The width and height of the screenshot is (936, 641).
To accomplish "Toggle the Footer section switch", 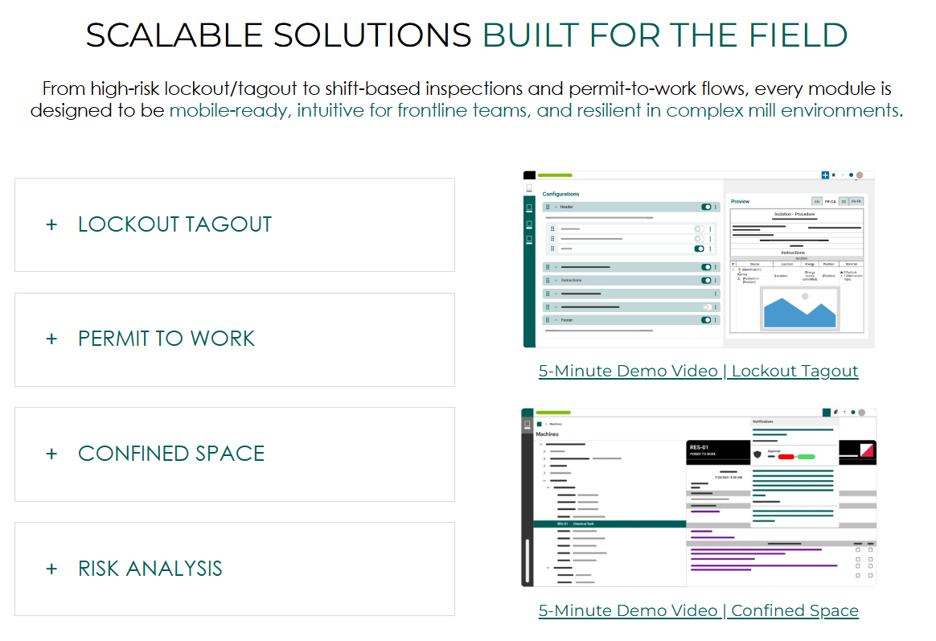I will [705, 320].
